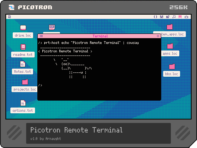197x148 pixels.
Task: Open the music note sound editor
Action: (174, 17)
